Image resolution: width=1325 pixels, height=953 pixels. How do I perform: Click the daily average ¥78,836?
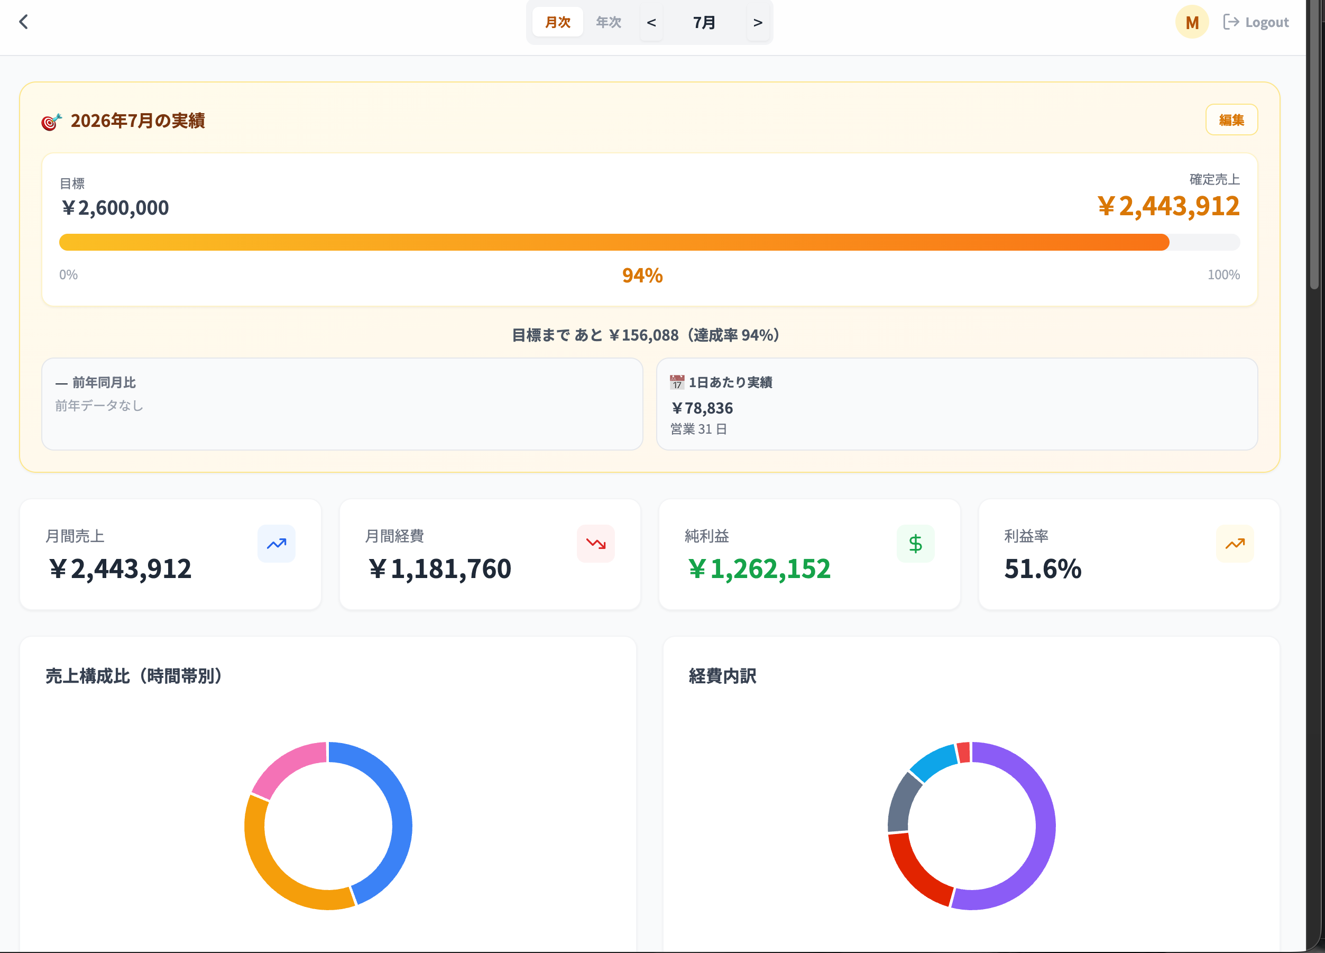(702, 408)
